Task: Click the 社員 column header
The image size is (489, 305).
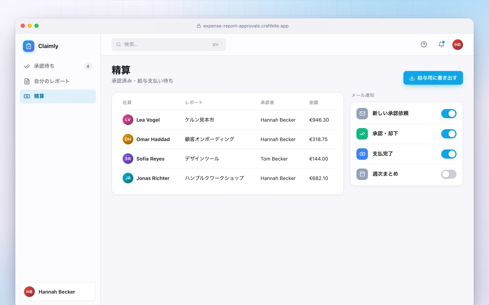Action: click(127, 103)
